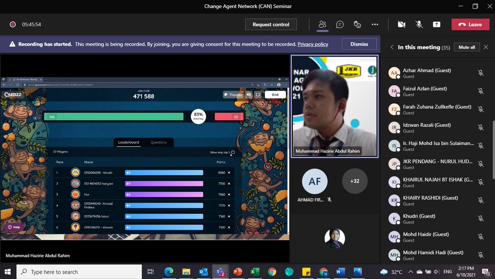Image resolution: width=495 pixels, height=279 pixels.
Task: Open the +32 more participants bubble
Action: point(355,181)
